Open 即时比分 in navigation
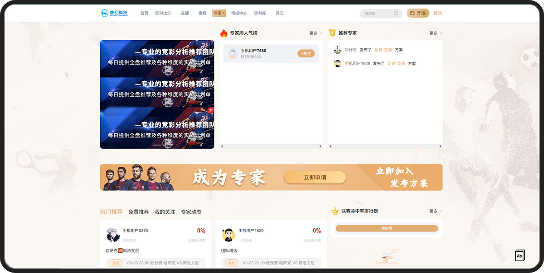 tap(163, 13)
